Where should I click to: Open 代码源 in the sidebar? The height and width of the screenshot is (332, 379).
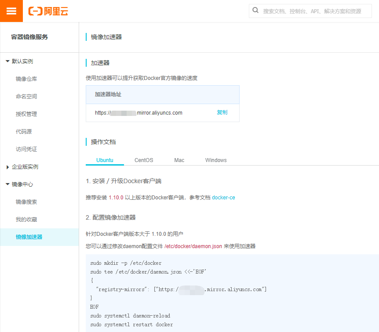pyautogui.click(x=24, y=132)
